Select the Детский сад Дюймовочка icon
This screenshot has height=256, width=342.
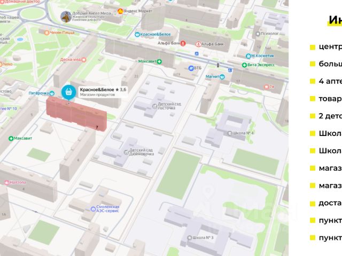126,152
